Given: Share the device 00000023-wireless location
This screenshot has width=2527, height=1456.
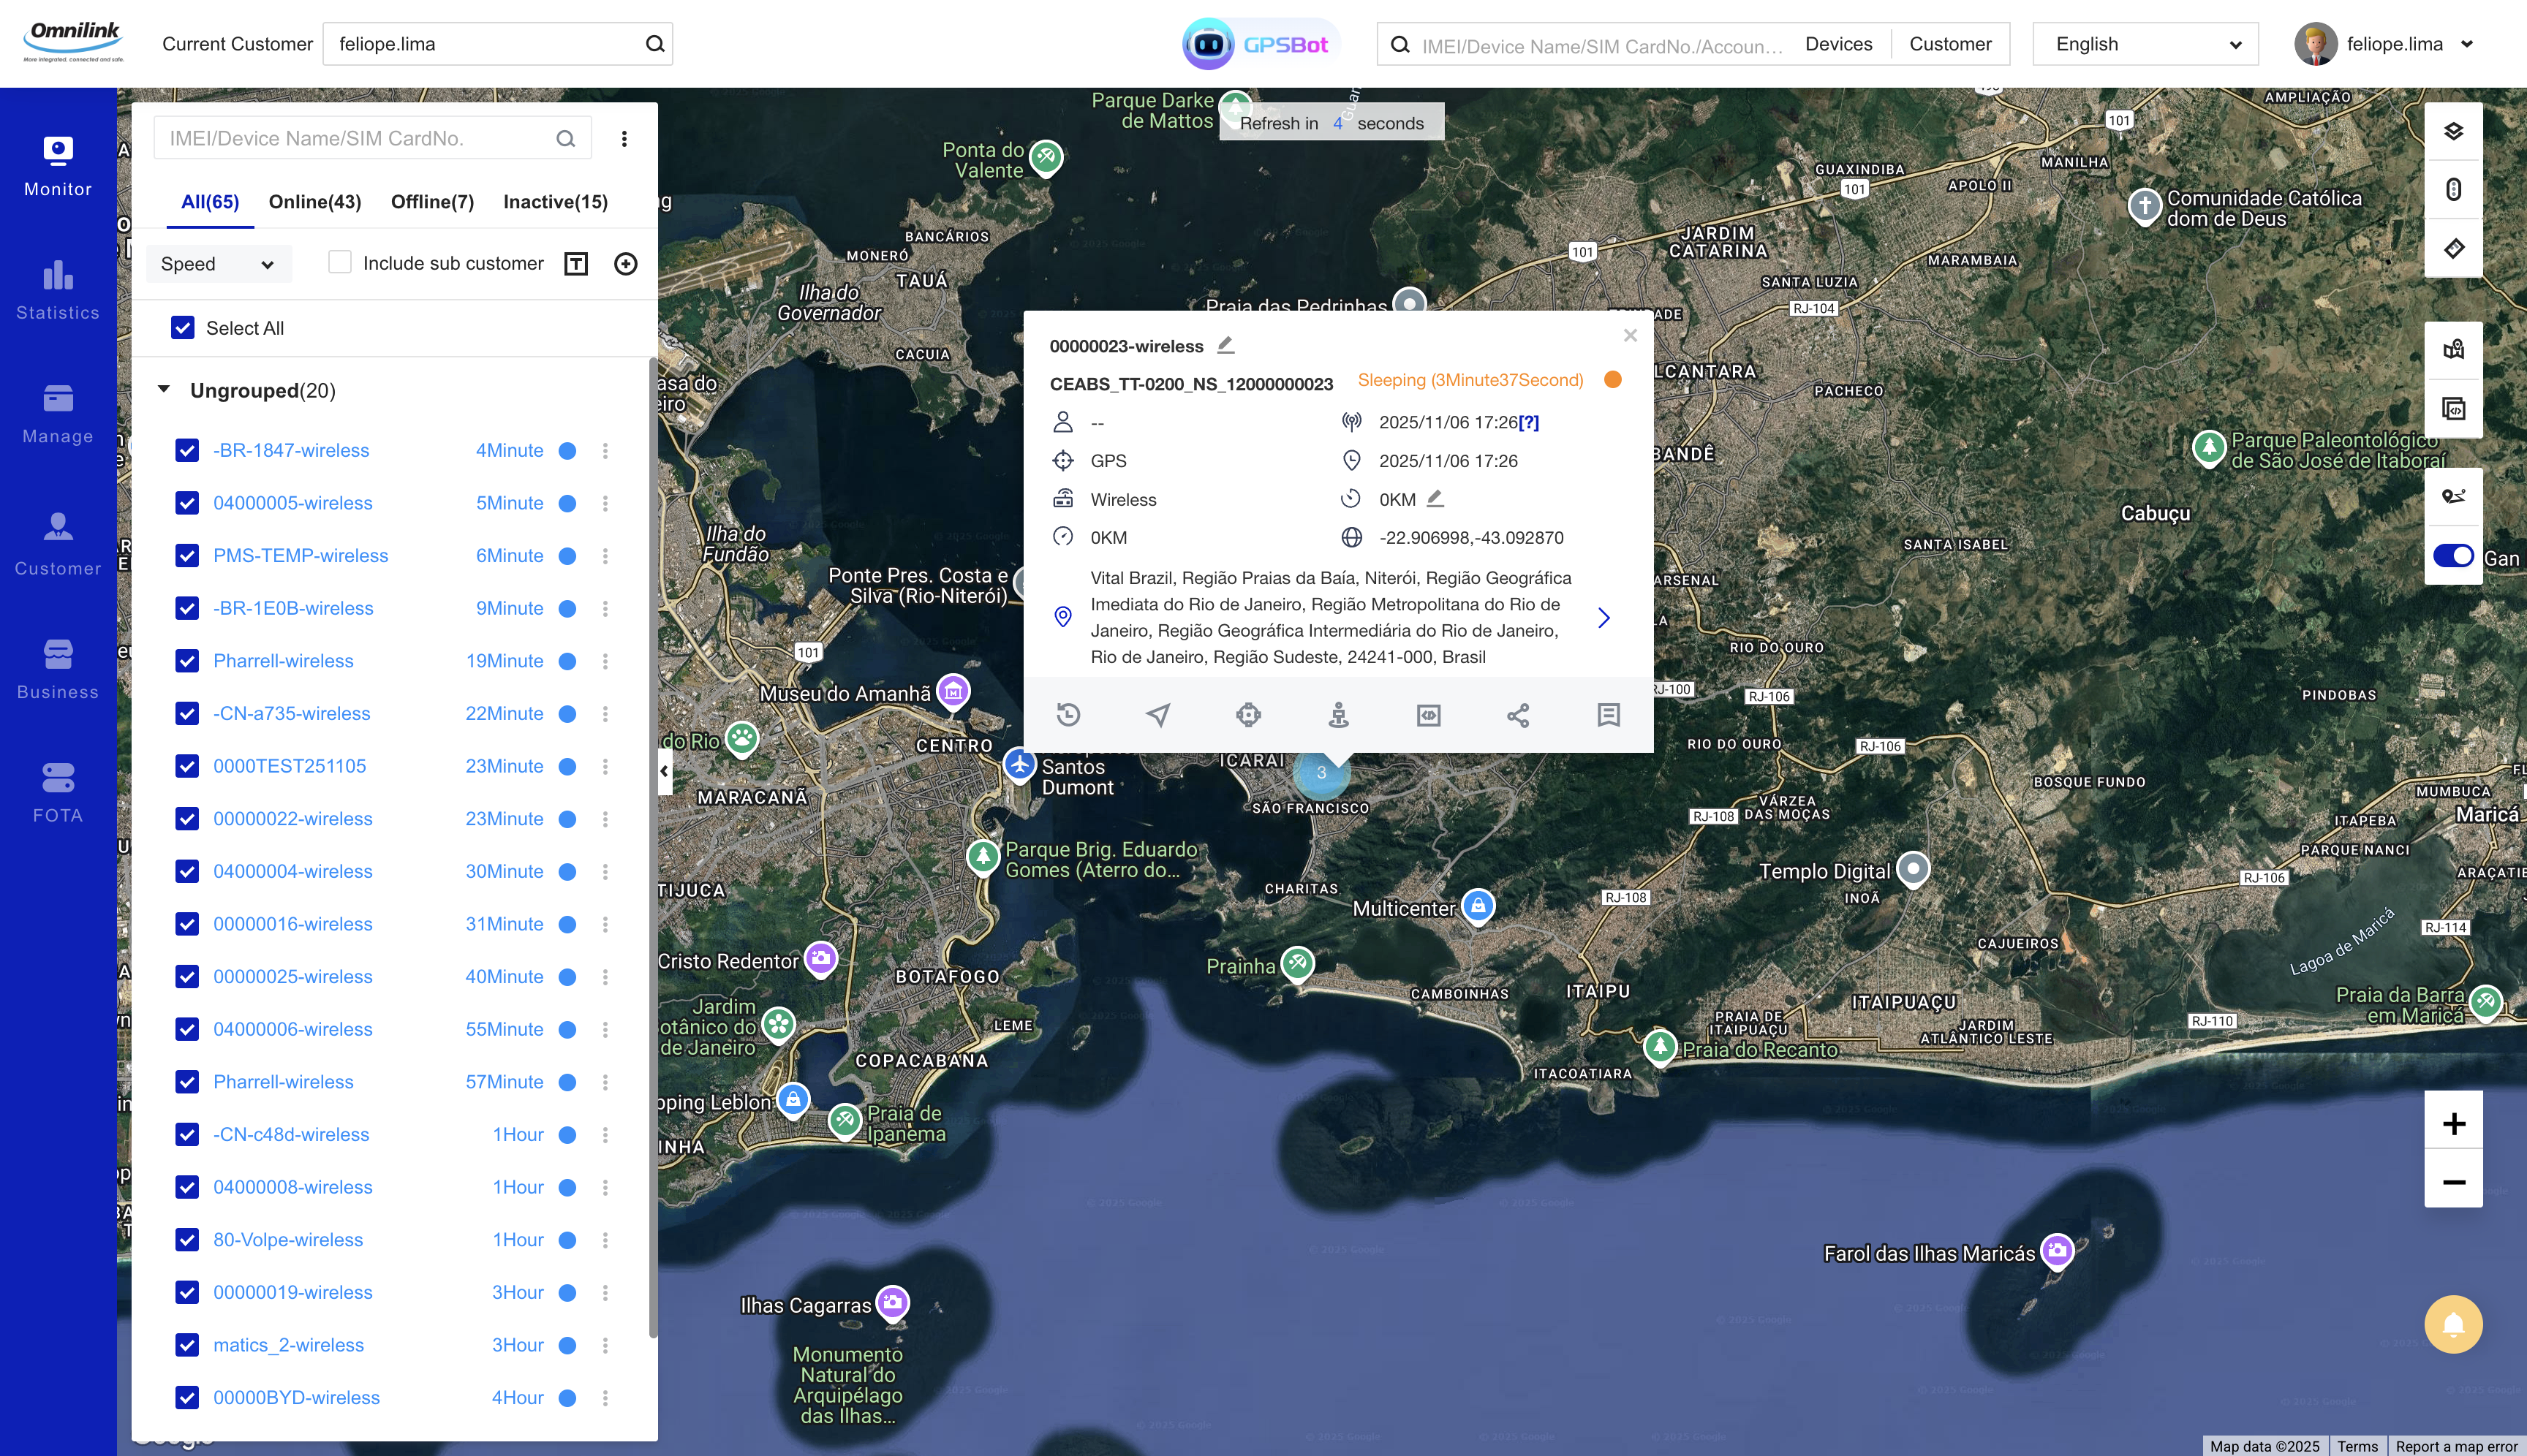Looking at the screenshot, I should click(x=1519, y=715).
